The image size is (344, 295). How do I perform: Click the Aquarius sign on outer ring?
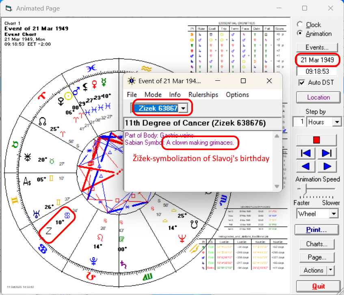[146, 69]
